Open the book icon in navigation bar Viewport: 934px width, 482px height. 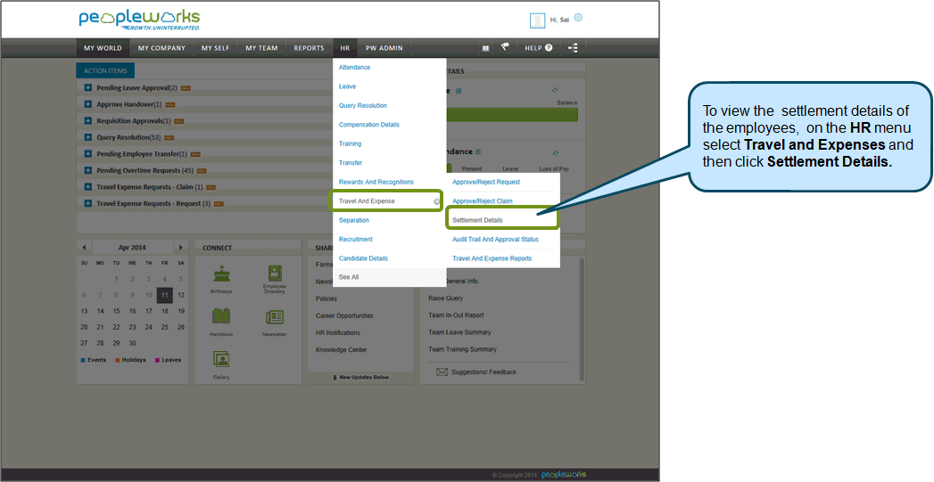[x=486, y=48]
